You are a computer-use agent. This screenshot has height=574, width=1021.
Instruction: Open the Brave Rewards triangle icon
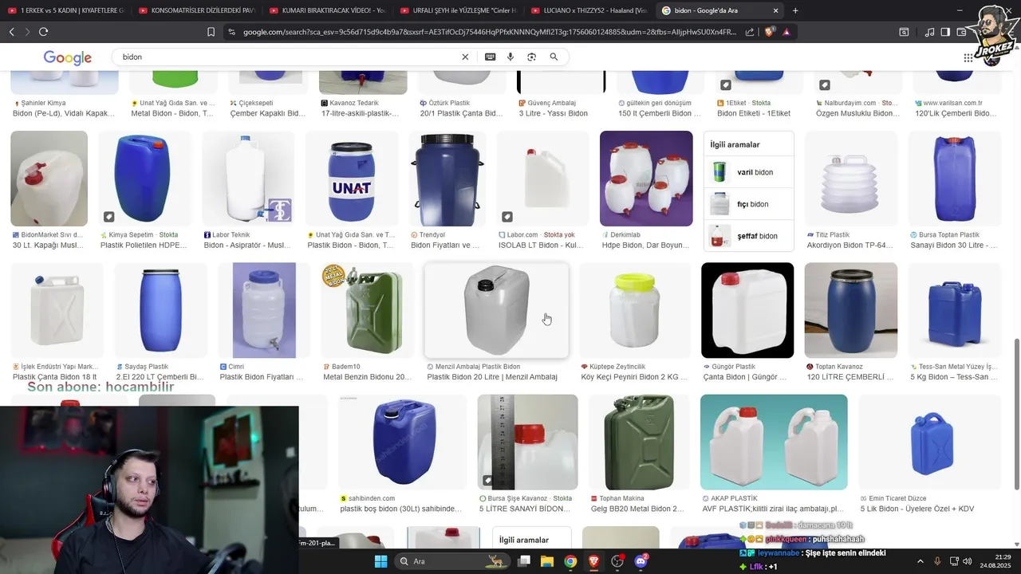[x=786, y=32]
